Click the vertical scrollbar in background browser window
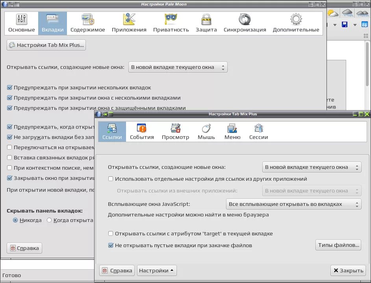The height and width of the screenshot is (283, 371). [x=367, y=64]
